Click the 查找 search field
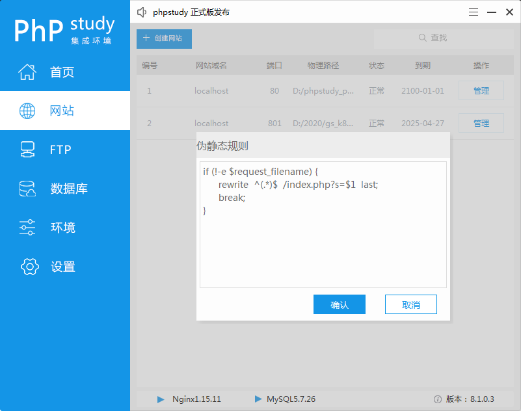The width and height of the screenshot is (521, 411). click(444, 38)
